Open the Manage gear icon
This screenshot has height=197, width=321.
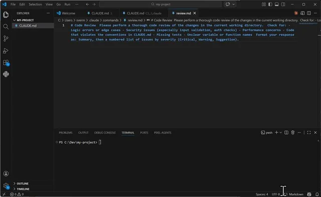click(x=6, y=186)
